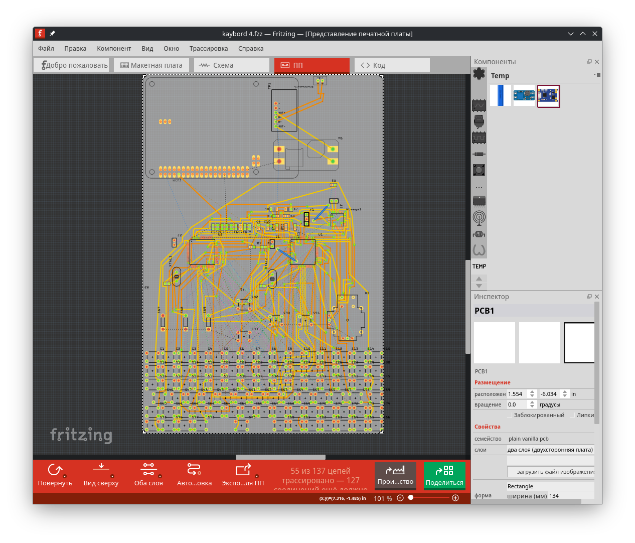
Task: Enable the Заблокированный checkbox
Action: (510, 416)
